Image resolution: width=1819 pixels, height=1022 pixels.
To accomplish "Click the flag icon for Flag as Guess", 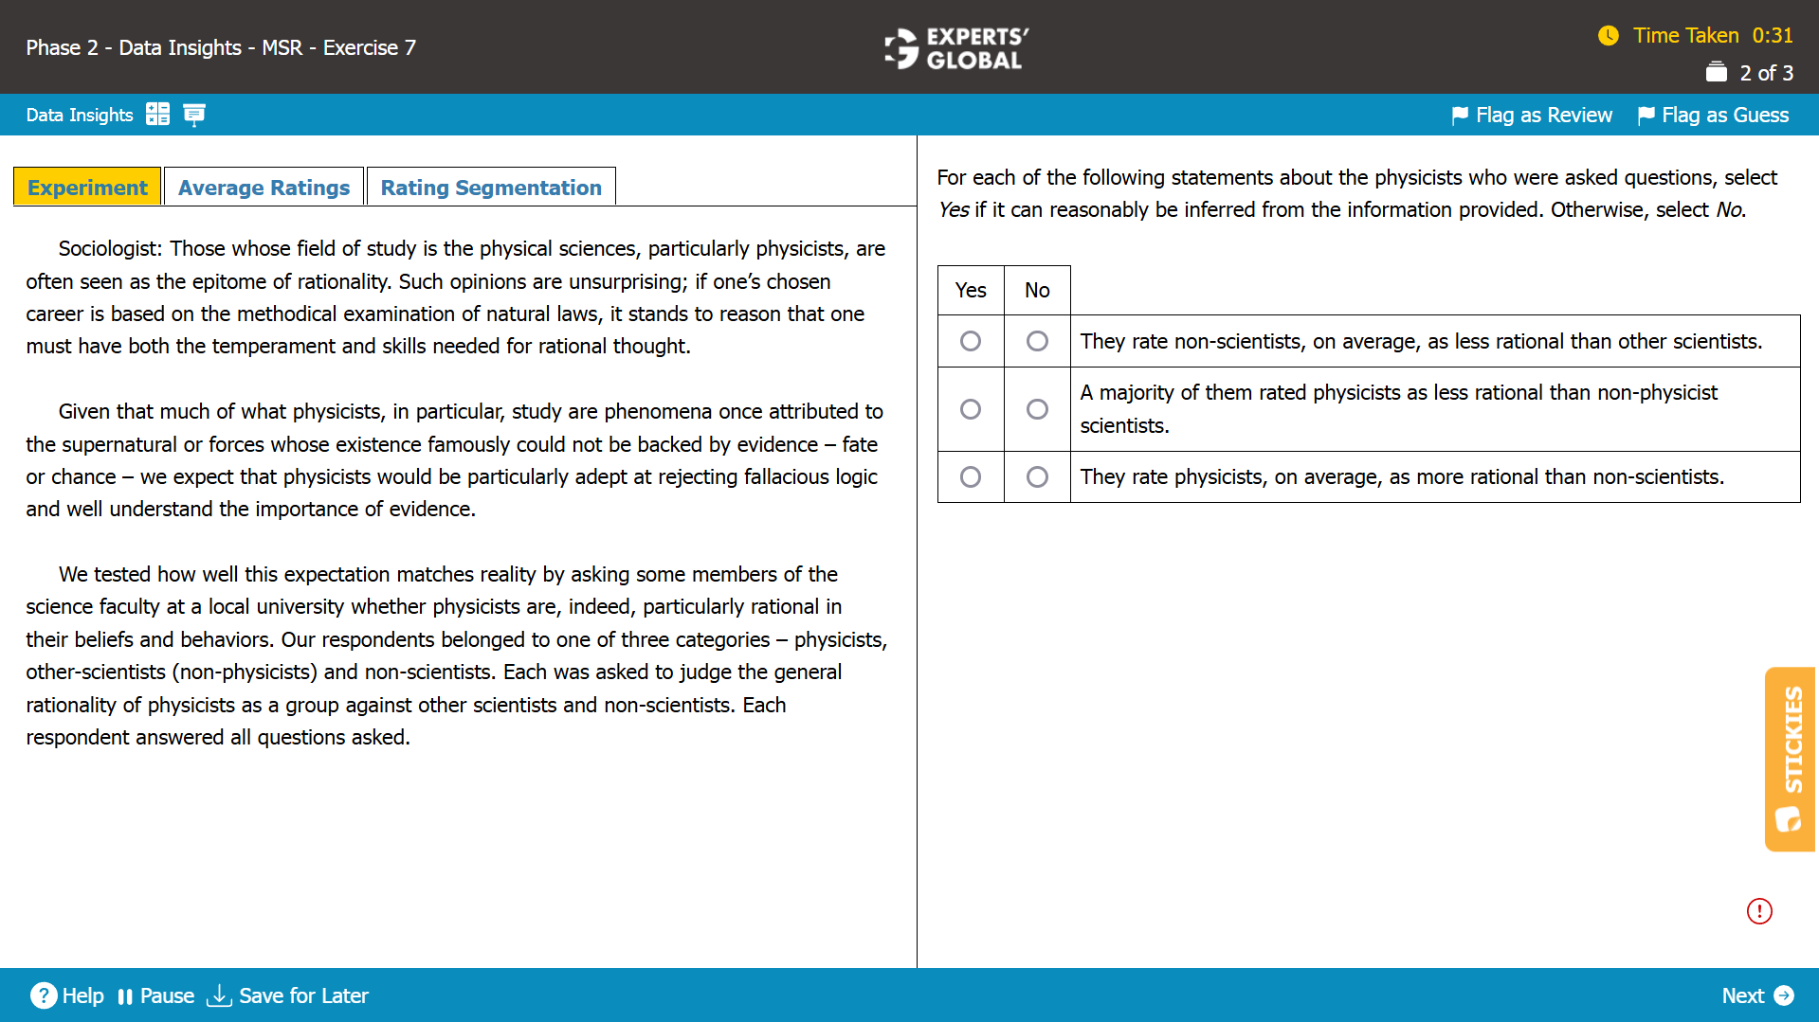I will click(1646, 115).
